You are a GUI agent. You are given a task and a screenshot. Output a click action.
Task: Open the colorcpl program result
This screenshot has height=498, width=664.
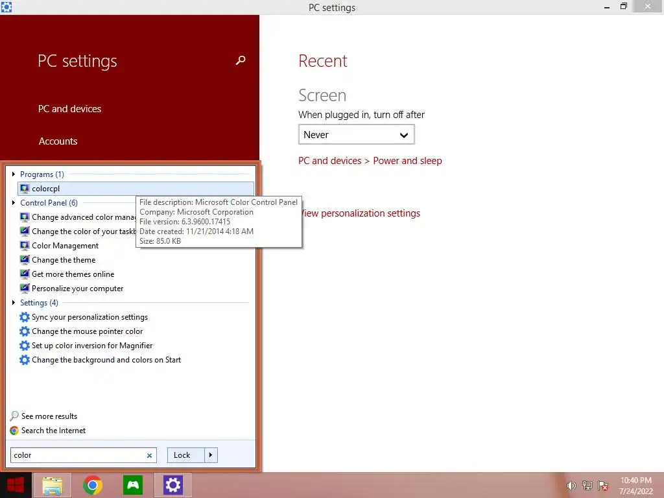(x=136, y=189)
